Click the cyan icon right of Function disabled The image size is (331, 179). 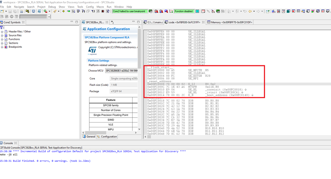(x=197, y=11)
